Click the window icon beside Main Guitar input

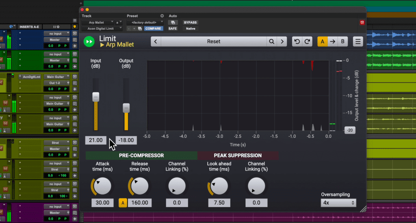(x=75, y=77)
